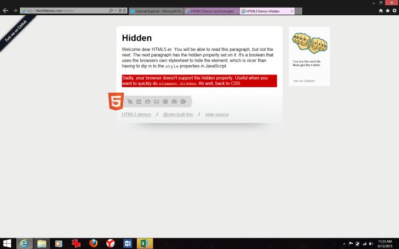Open the media player taskbar icon
This screenshot has width=399, height=249.
pyautogui.click(x=59, y=243)
